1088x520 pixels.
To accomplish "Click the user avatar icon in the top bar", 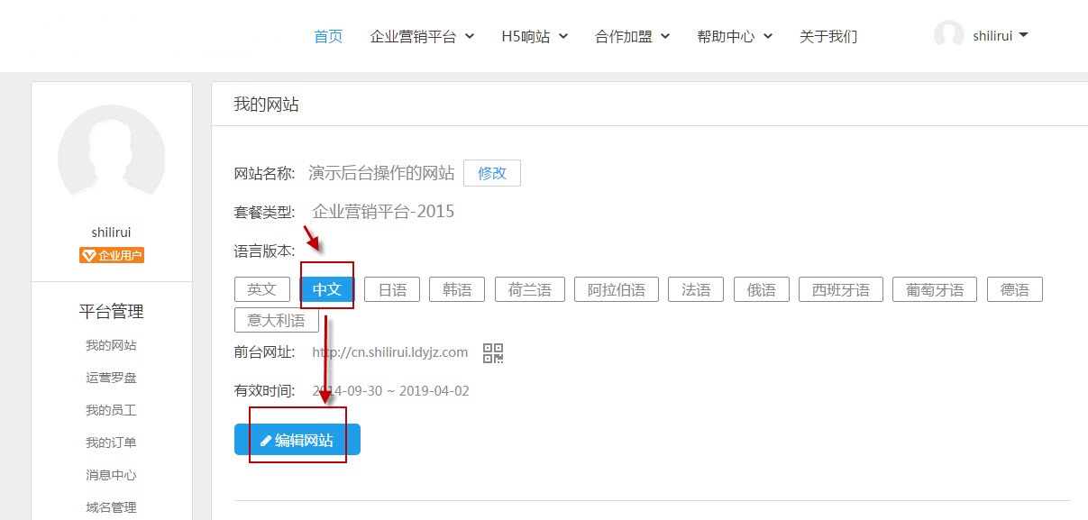I will (948, 36).
